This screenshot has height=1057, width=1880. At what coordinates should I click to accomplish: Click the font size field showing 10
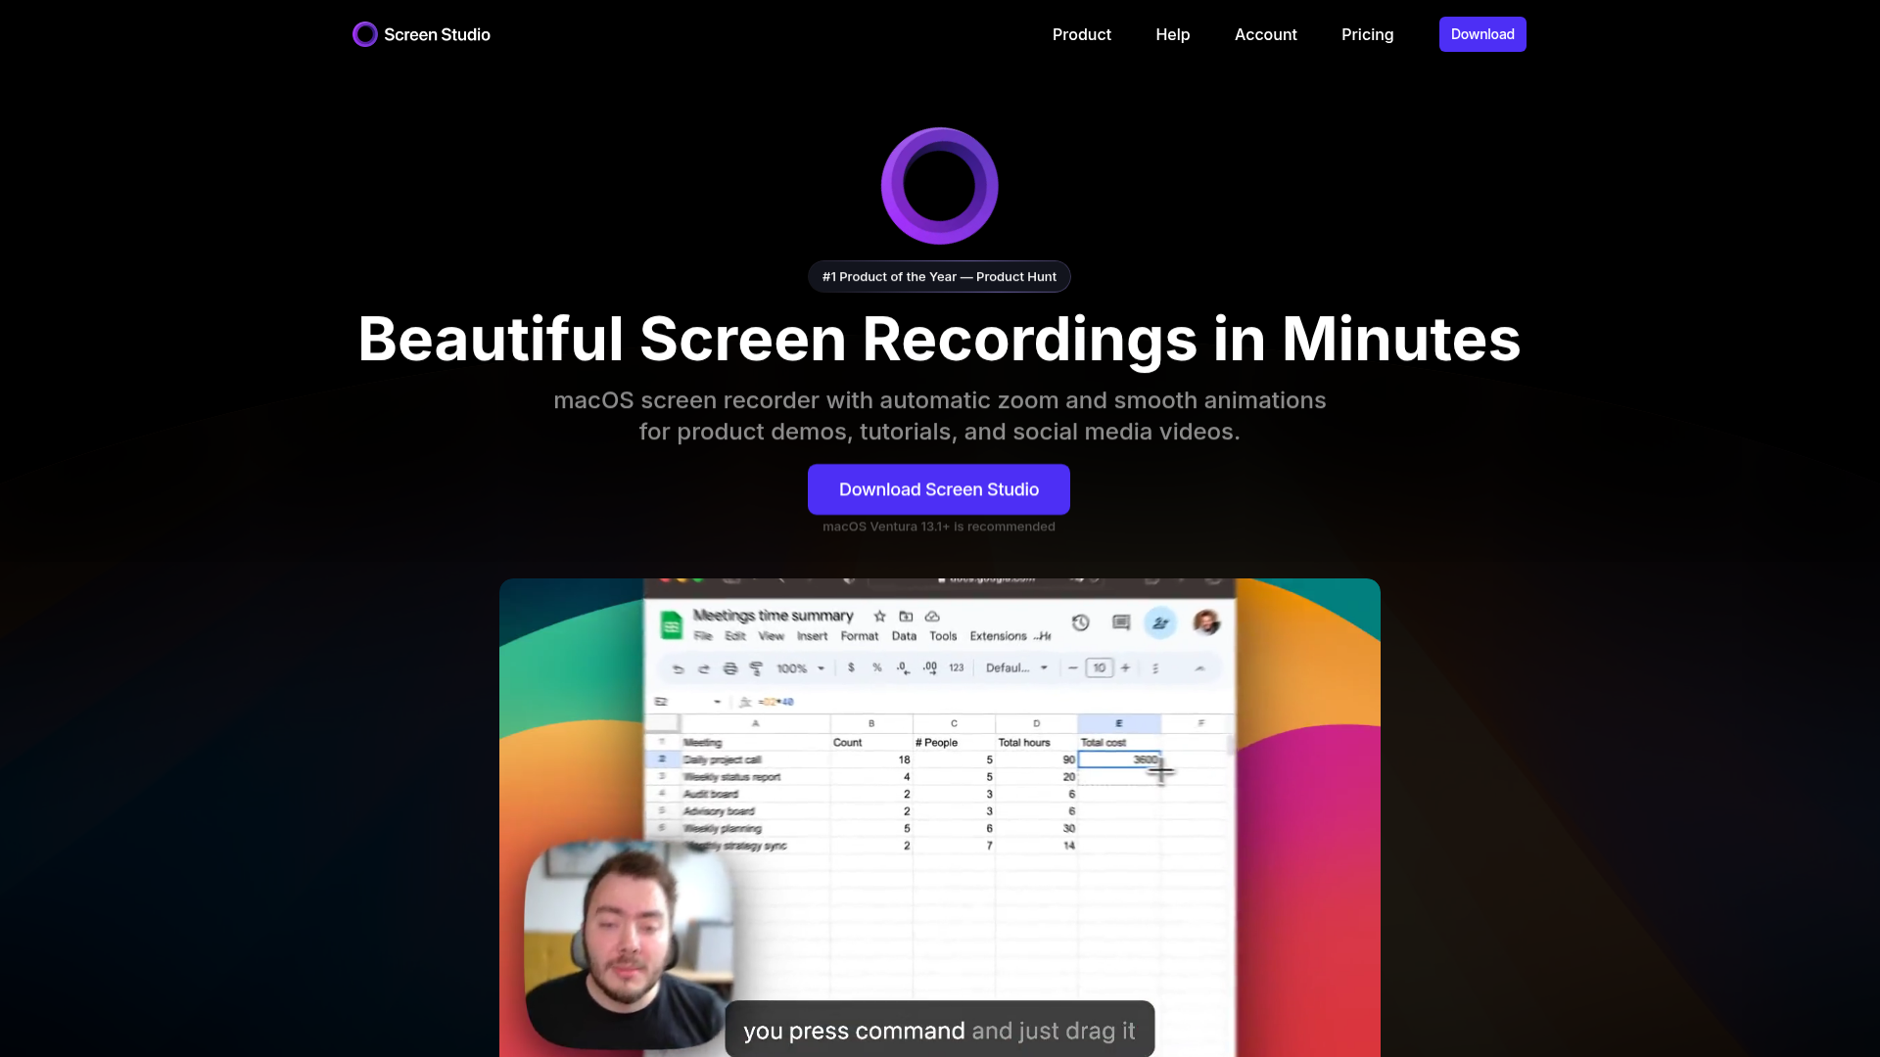(x=1099, y=667)
